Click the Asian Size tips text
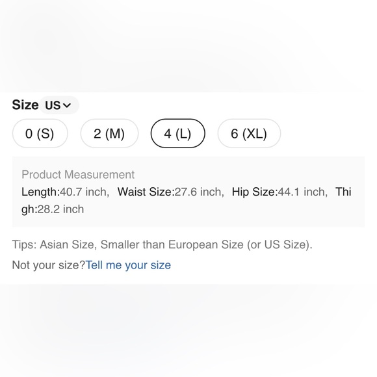Image resolution: width=377 pixels, height=377 pixels. 67,244
